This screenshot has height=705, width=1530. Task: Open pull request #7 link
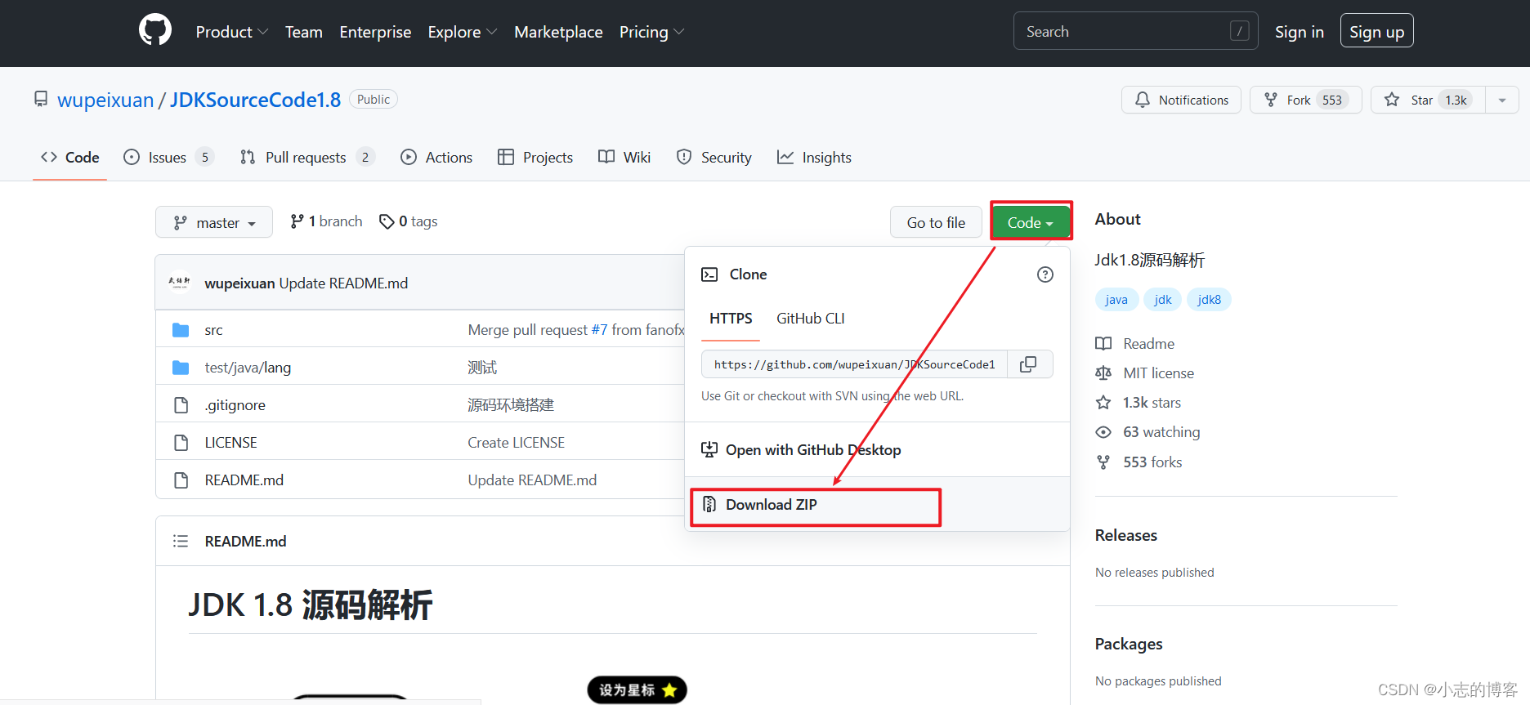(x=599, y=330)
